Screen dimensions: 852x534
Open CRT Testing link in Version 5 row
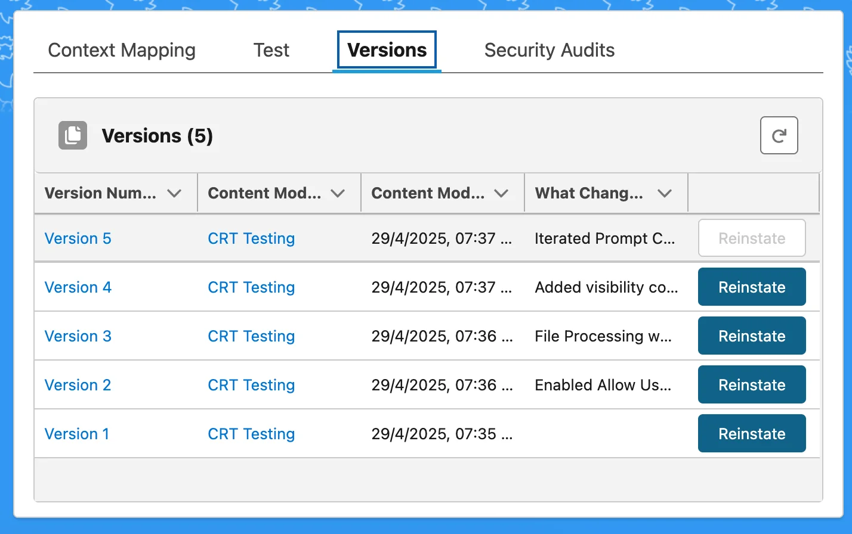[251, 238]
